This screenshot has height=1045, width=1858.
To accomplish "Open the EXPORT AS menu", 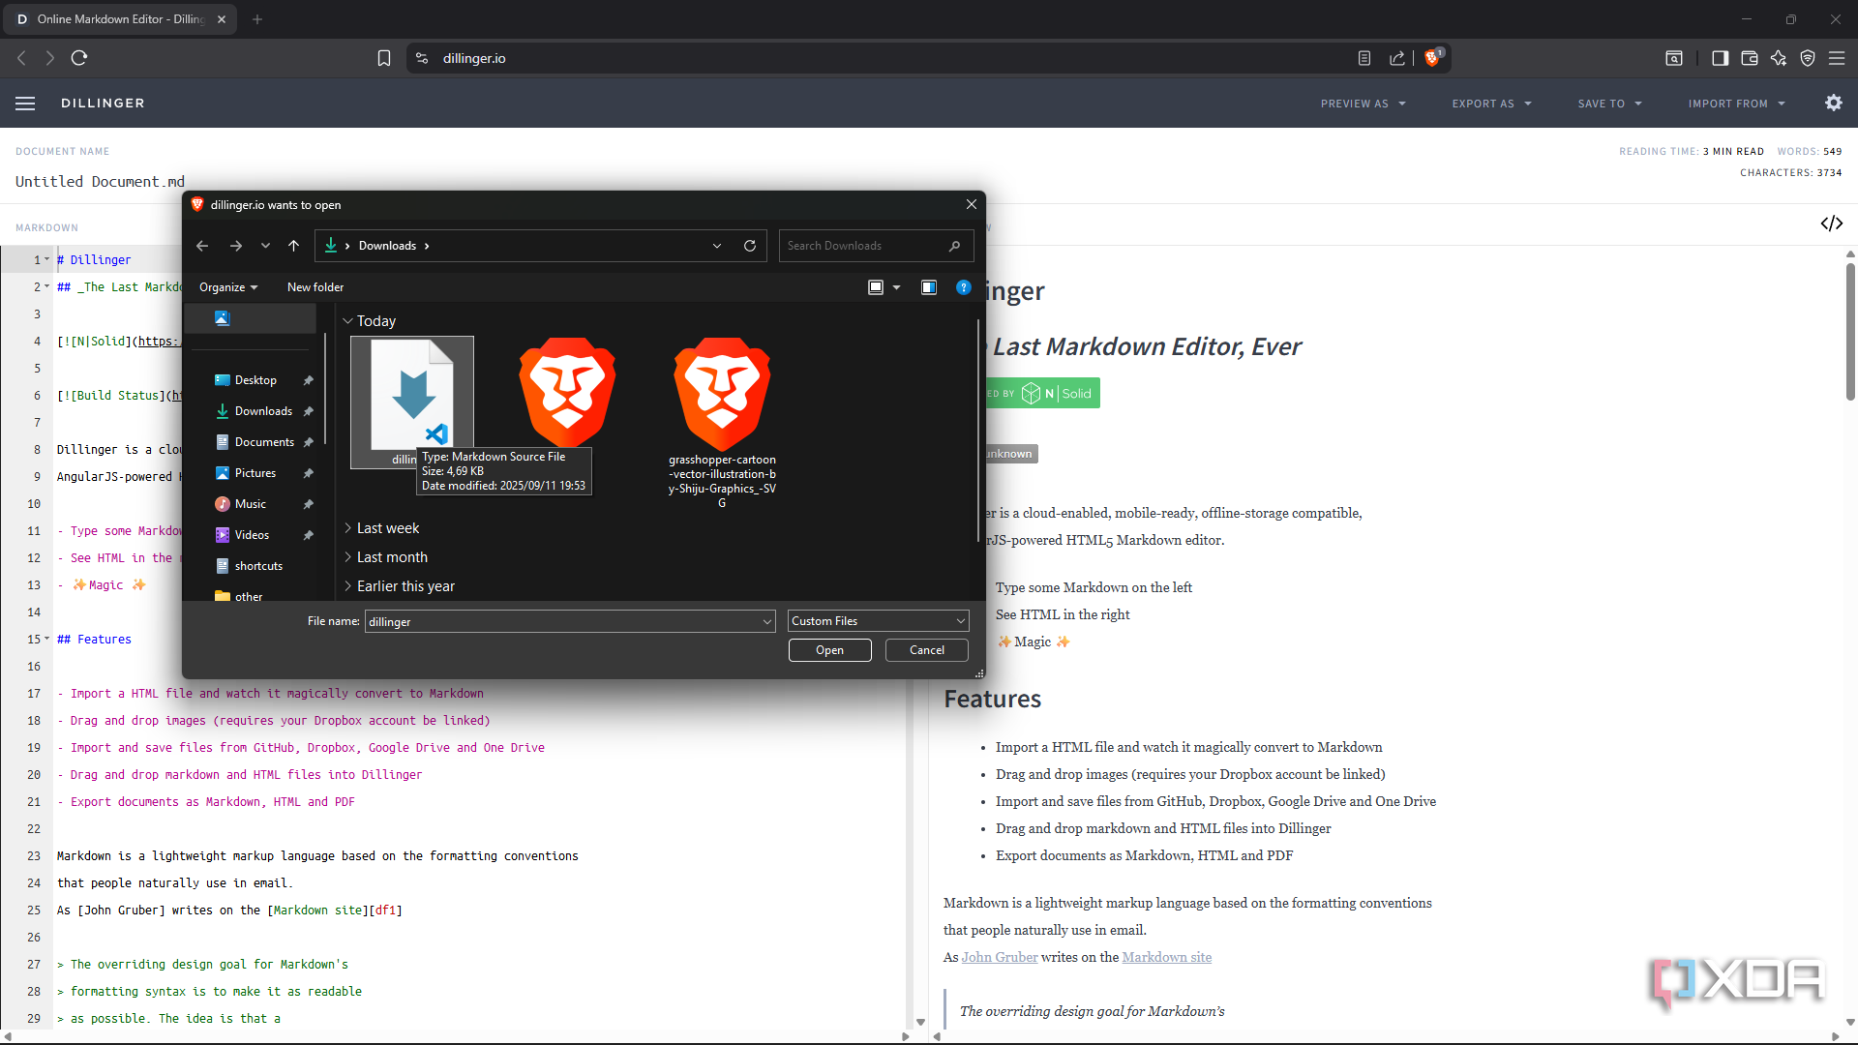I will click(x=1492, y=104).
